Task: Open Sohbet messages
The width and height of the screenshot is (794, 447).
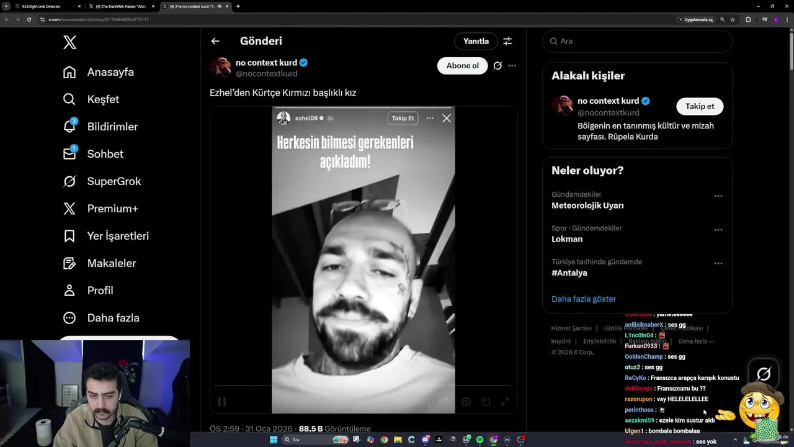Action: (94, 154)
